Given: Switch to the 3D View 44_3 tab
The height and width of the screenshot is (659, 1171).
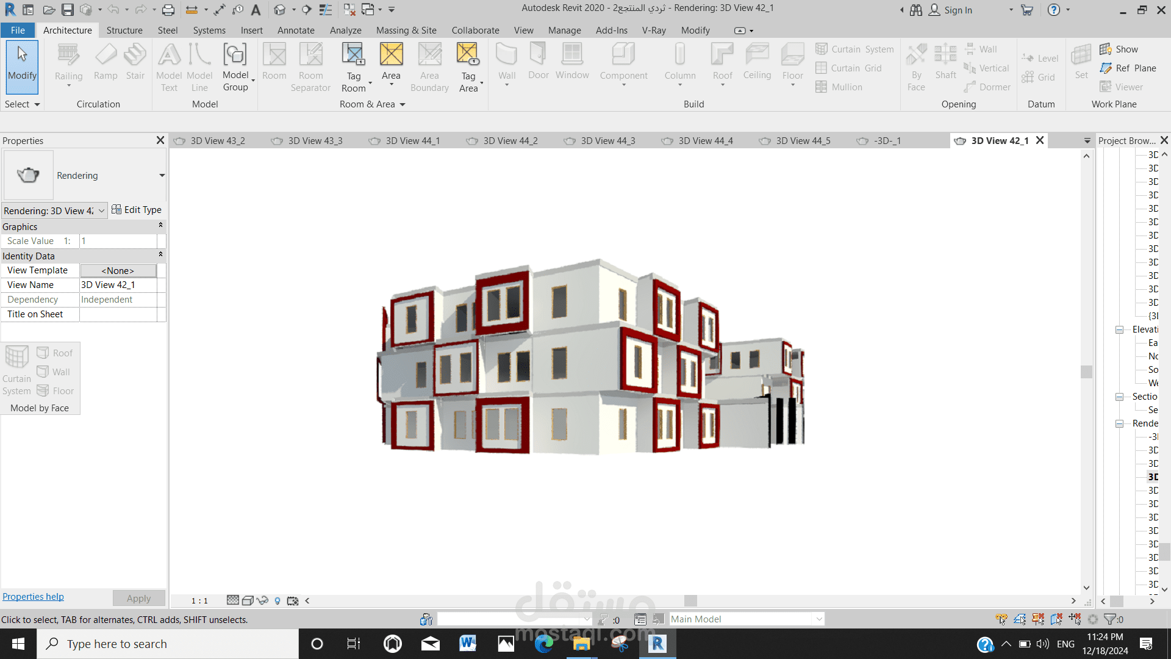Looking at the screenshot, I should pyautogui.click(x=607, y=141).
